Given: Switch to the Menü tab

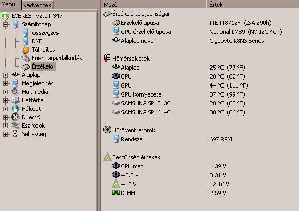Looking at the screenshot, I should tap(8, 4).
